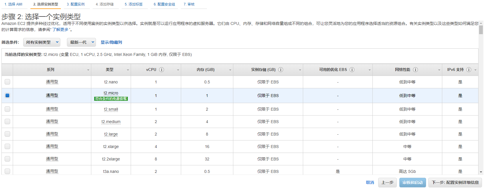Click the vertical scrollbar thumb

pyautogui.click(x=481, y=30)
